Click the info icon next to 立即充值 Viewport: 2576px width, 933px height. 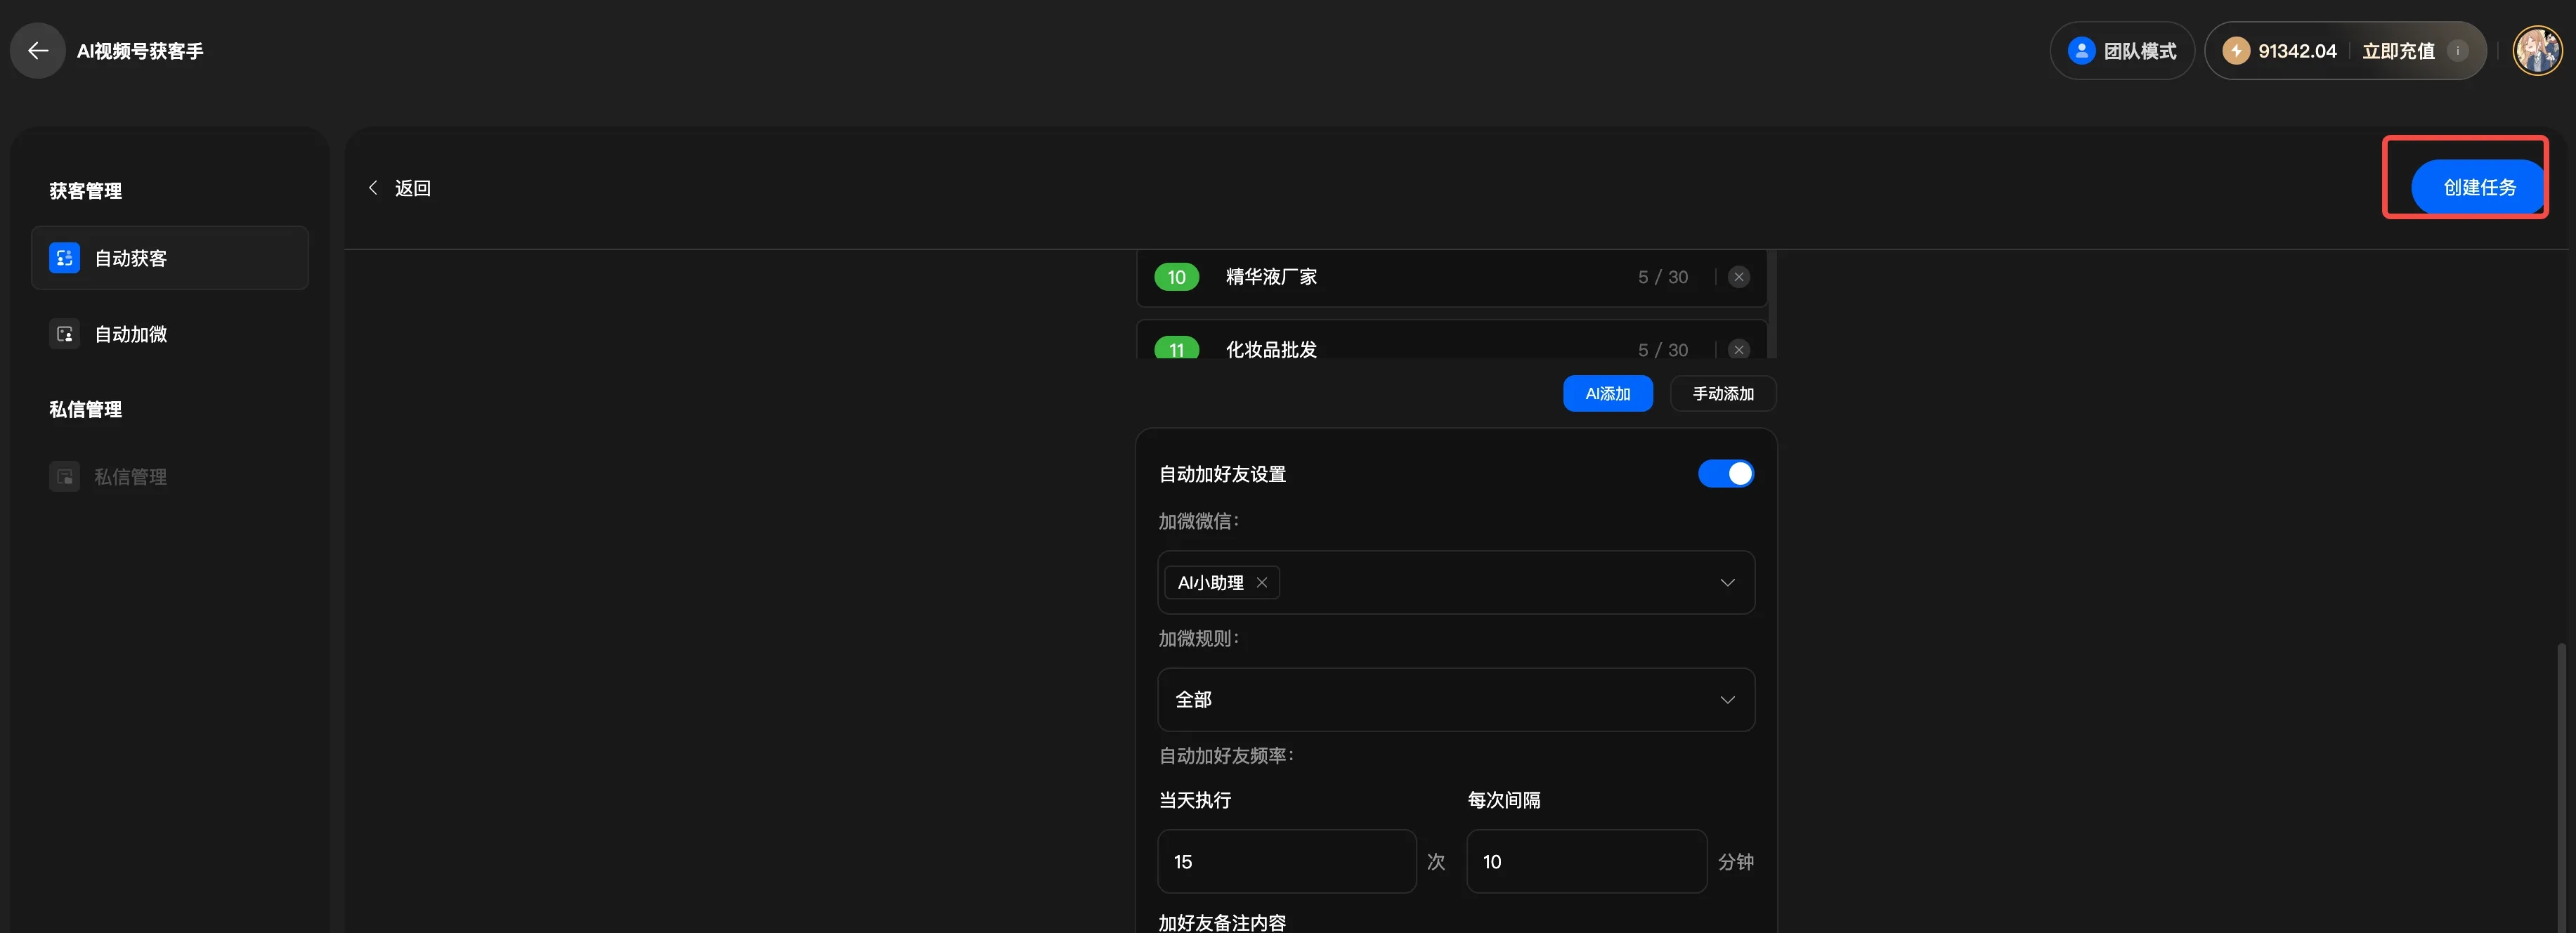(2457, 51)
